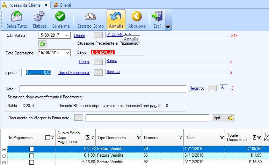The image size is (269, 165).
Task: Expand the row for invoice 79
Action: [4, 149]
